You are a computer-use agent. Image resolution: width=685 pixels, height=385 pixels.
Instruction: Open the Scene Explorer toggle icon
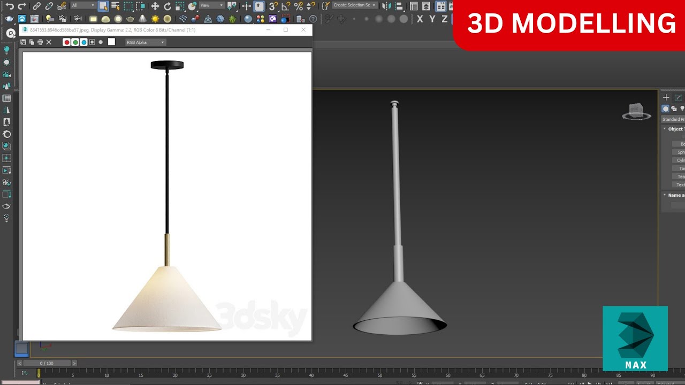click(x=414, y=6)
